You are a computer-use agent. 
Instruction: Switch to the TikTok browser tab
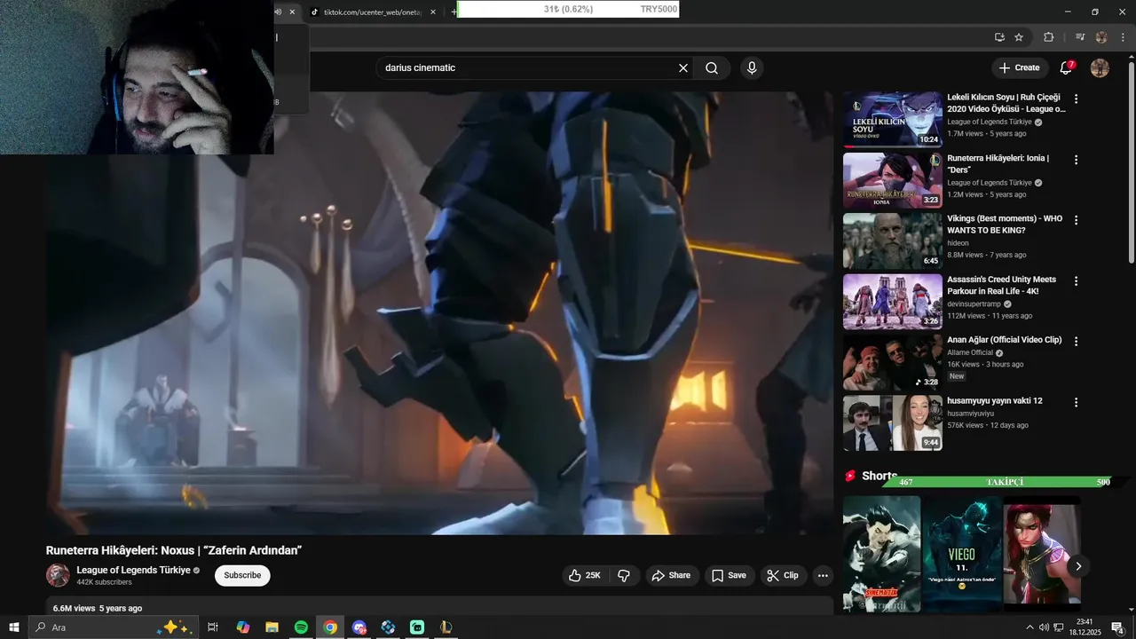[372, 12]
